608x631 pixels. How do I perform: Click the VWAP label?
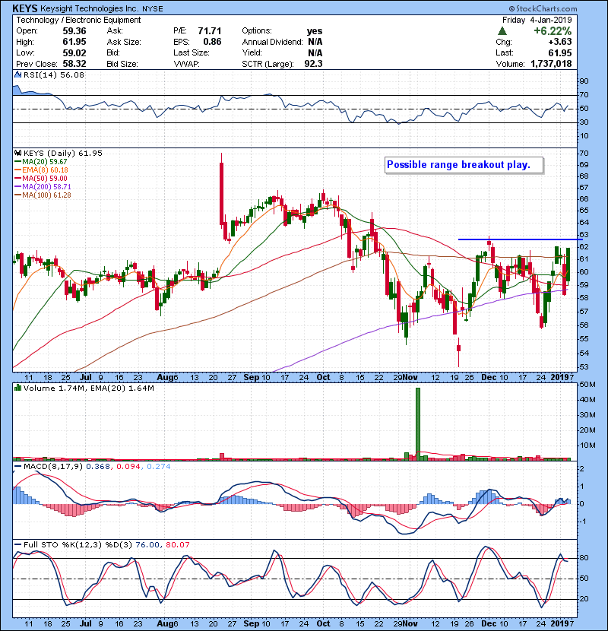pyautogui.click(x=187, y=64)
